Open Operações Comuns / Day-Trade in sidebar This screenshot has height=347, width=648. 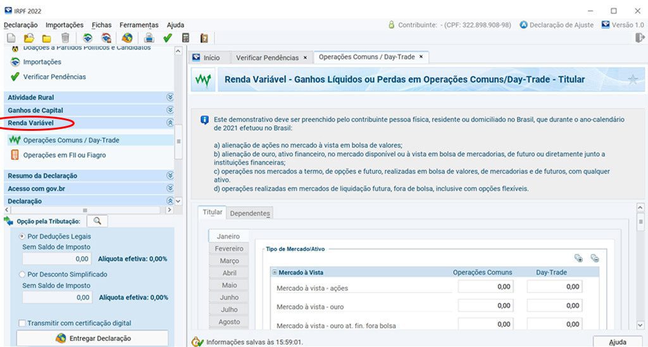(x=71, y=140)
